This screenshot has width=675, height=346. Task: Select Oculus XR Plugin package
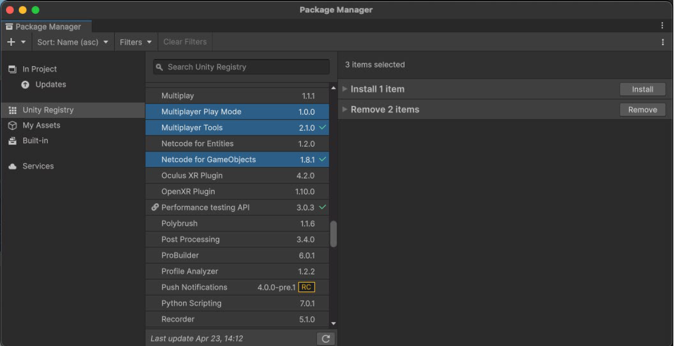(237, 176)
